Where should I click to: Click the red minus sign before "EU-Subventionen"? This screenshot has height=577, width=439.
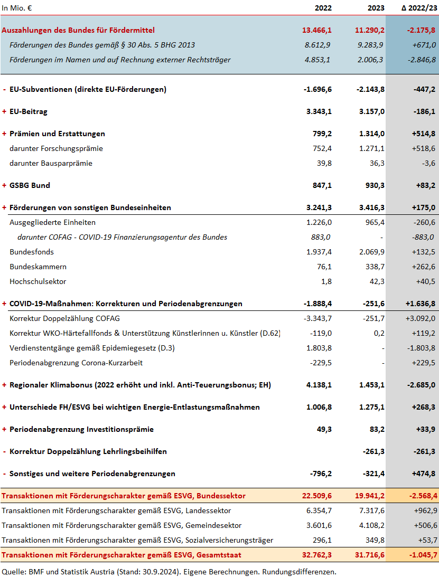(4, 89)
